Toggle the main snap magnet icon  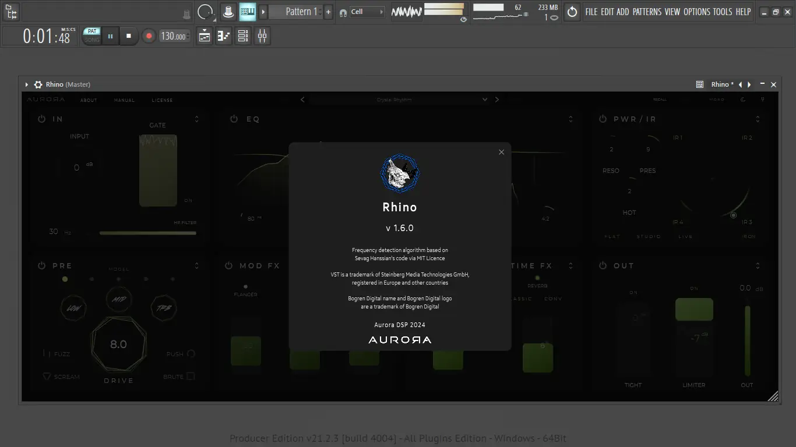pos(343,12)
